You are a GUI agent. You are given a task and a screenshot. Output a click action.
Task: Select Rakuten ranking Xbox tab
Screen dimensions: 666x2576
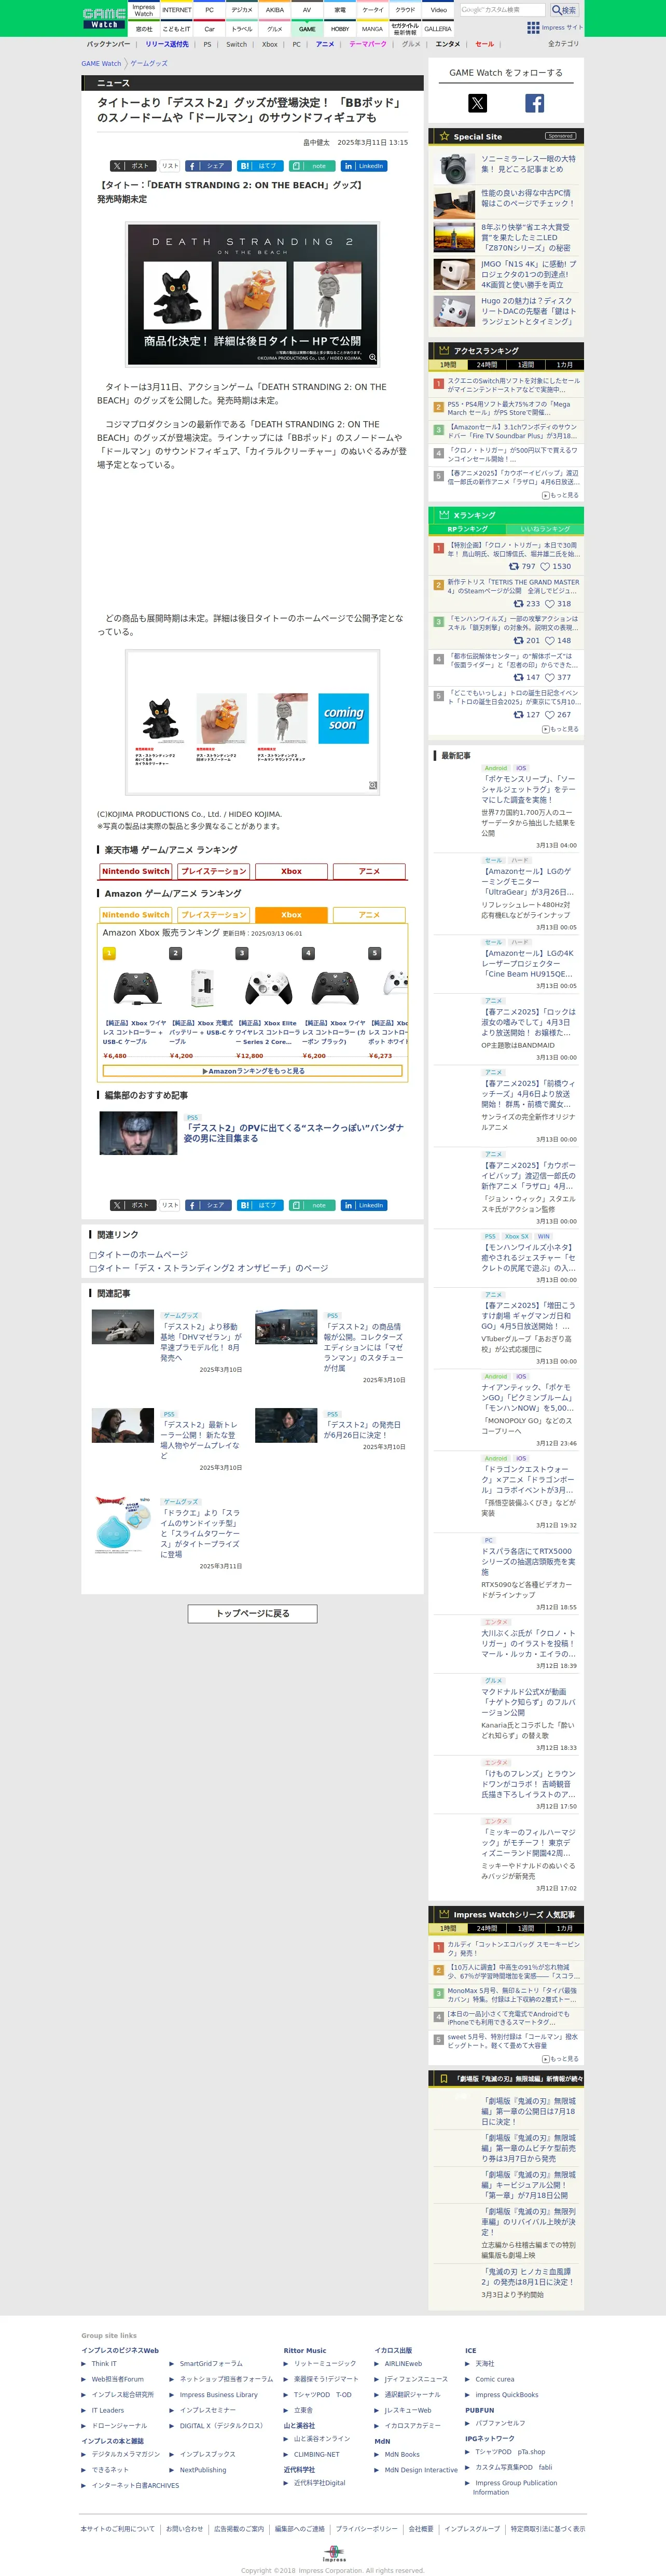tap(291, 871)
